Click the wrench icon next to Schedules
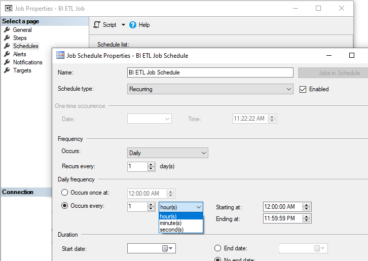The image size is (368, 261). pos(7,46)
